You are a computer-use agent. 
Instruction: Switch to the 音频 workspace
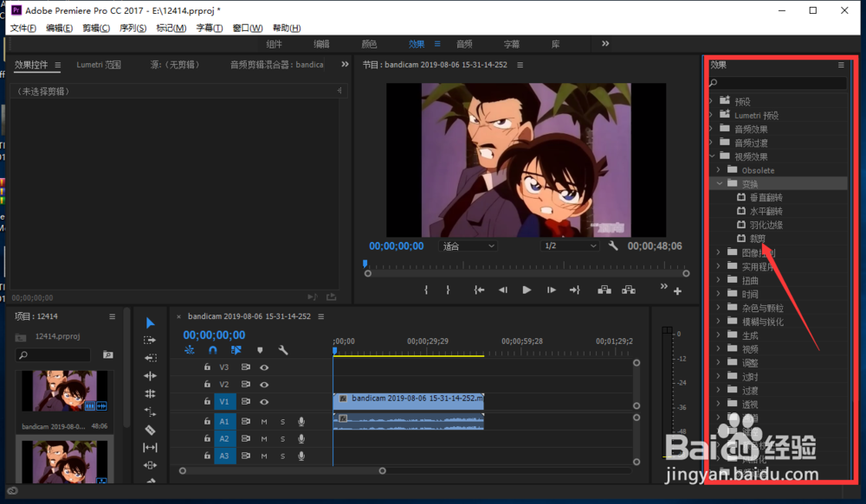tap(464, 44)
